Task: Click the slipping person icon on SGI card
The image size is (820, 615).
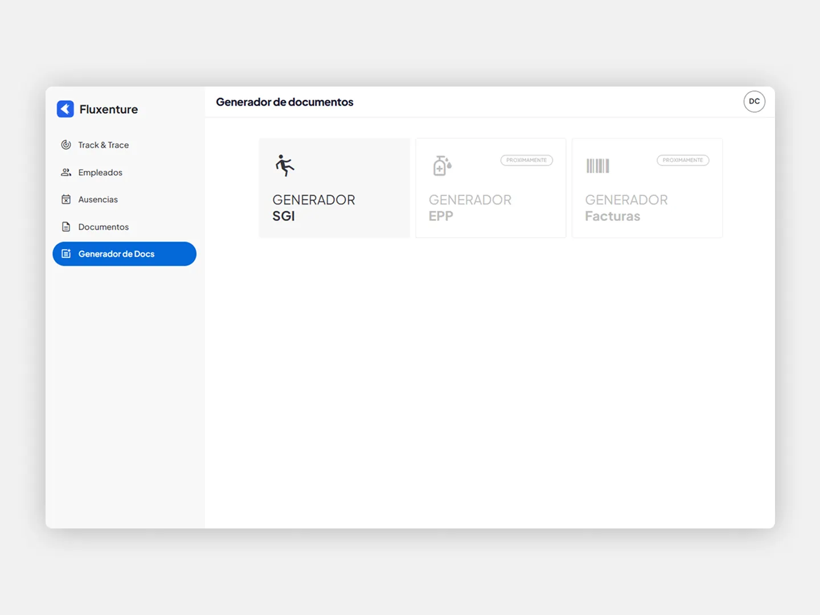Action: pos(285,165)
